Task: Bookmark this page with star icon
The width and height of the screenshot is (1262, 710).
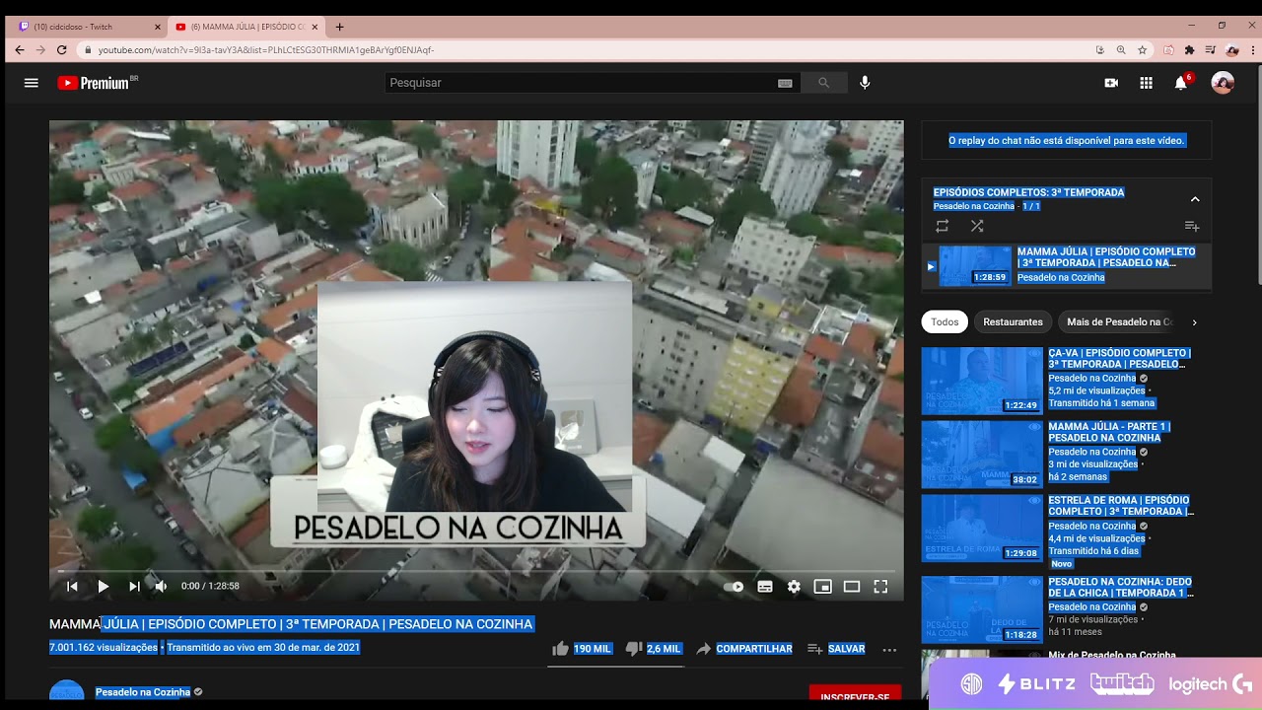Action: coord(1142,49)
